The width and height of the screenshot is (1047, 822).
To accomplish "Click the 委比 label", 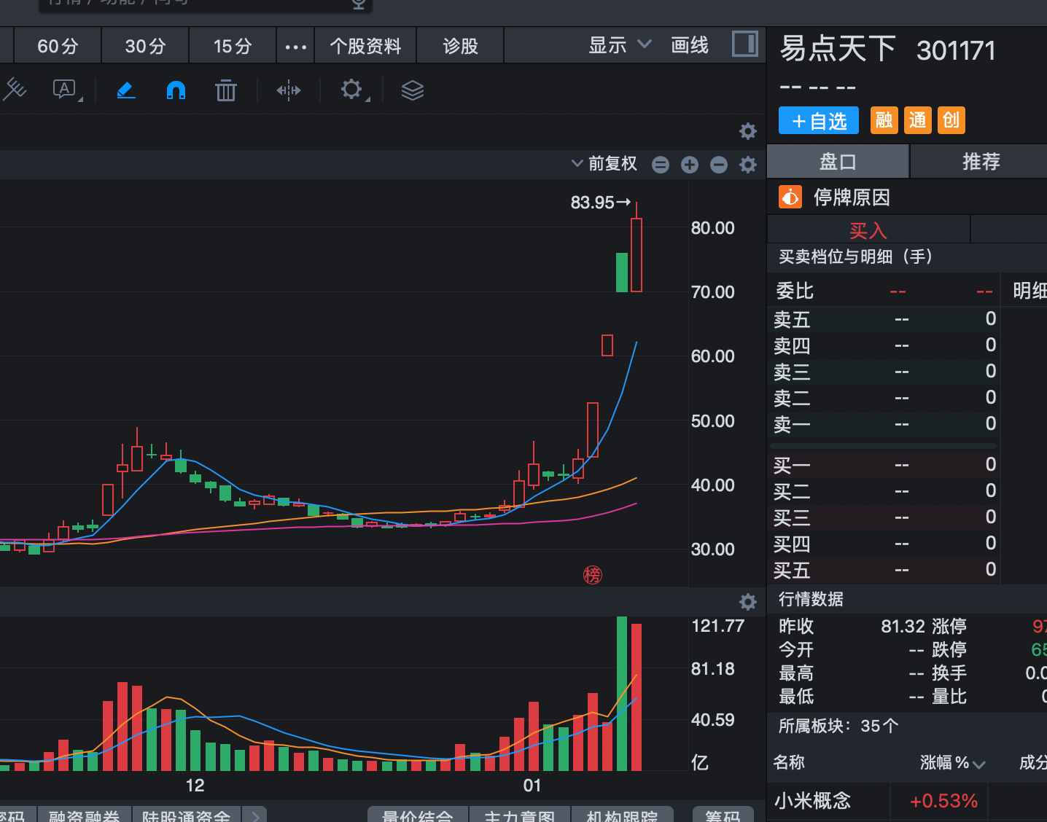I will 795,291.
